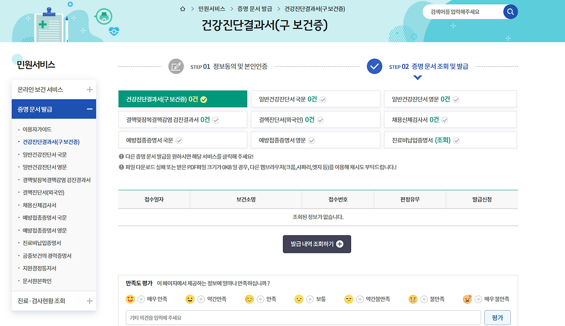Click the 접수번호 column header
565x326 pixels.
click(338, 199)
